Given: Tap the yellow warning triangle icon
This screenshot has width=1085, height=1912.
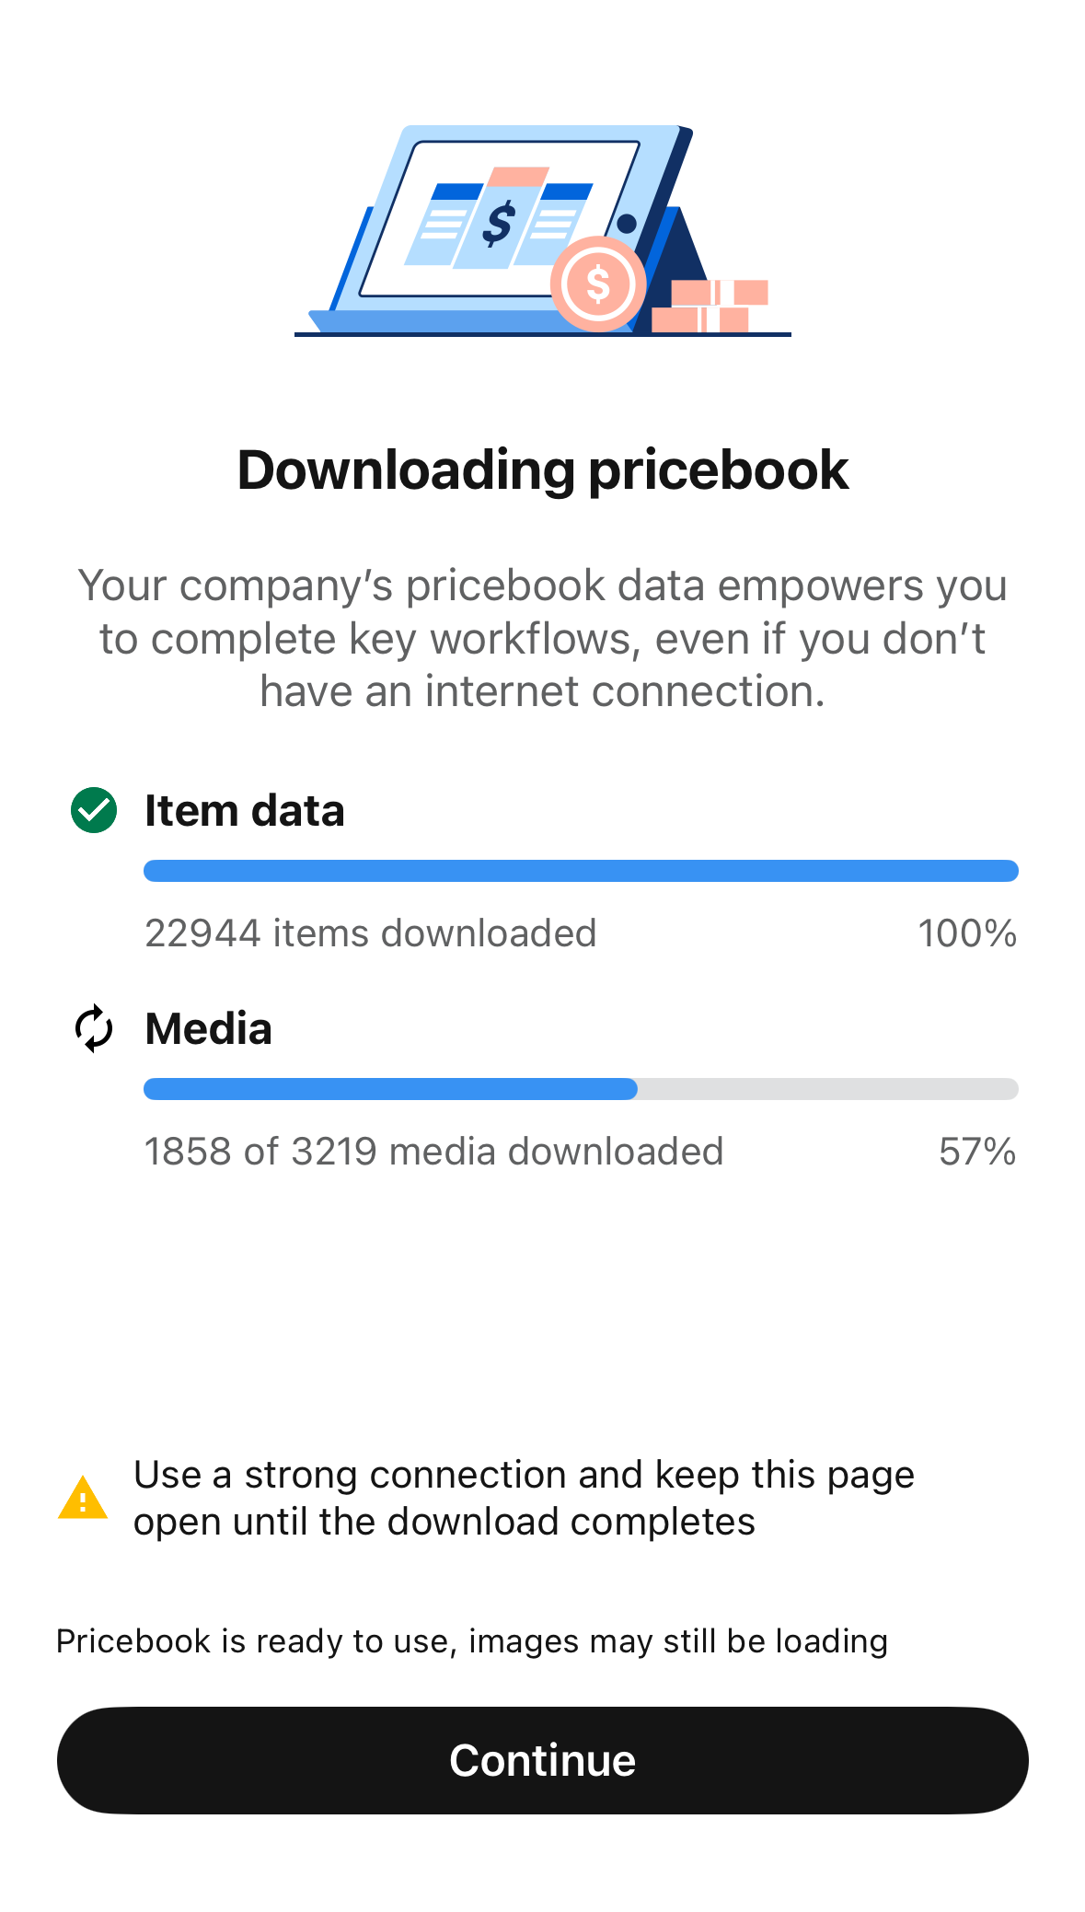Looking at the screenshot, I should 83,1498.
